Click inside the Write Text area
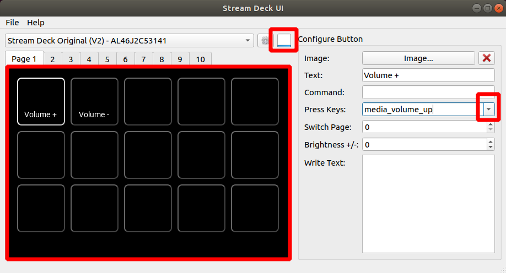 [428, 204]
